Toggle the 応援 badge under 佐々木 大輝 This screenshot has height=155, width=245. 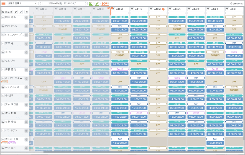12,143
